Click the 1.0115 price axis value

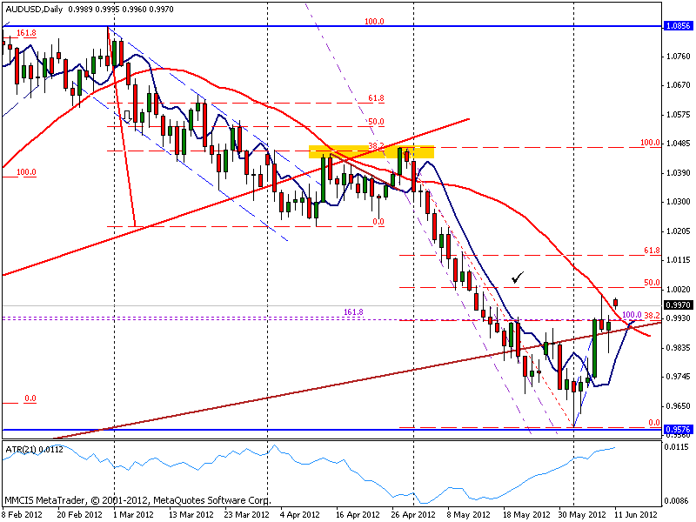click(x=679, y=259)
